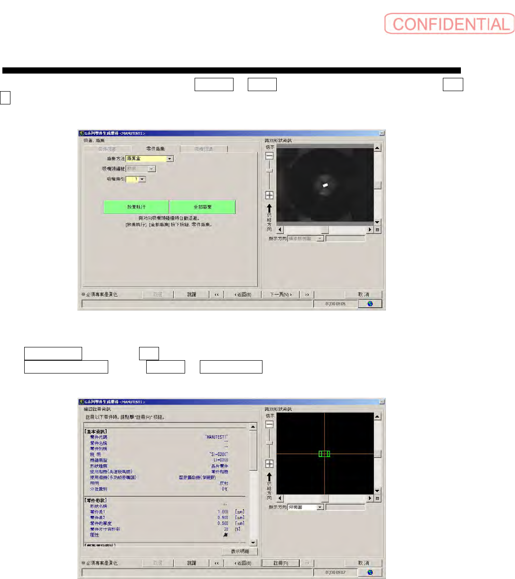
Task: Click vertical scrollbar thumb beside registration shape preview
Action: tap(377, 454)
